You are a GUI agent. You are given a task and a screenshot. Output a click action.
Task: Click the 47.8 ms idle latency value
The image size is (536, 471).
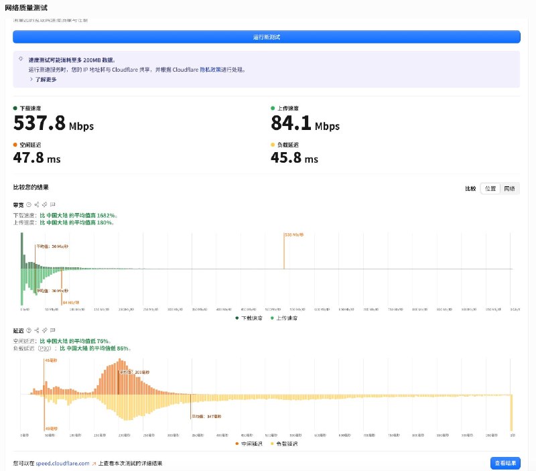[x=37, y=158]
